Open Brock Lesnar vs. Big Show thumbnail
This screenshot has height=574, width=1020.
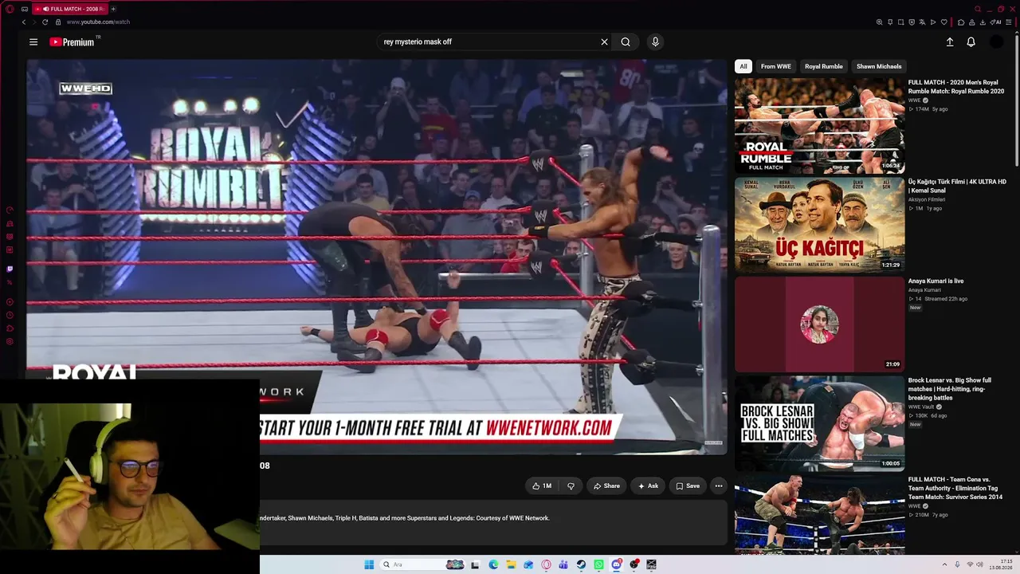[x=819, y=423]
